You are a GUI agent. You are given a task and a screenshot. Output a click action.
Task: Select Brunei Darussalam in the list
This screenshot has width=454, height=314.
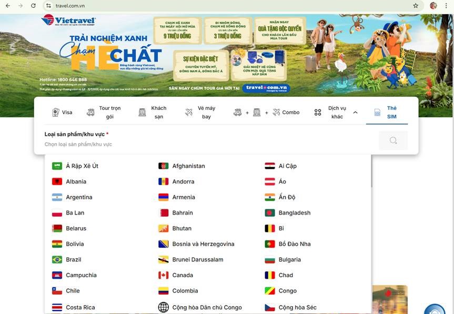pyautogui.click(x=191, y=260)
